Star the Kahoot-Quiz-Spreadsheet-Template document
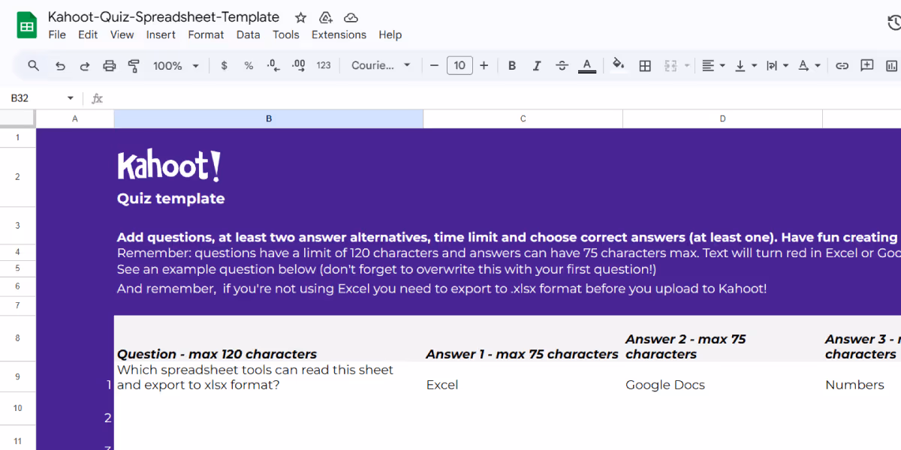This screenshot has height=450, width=901. coord(300,17)
